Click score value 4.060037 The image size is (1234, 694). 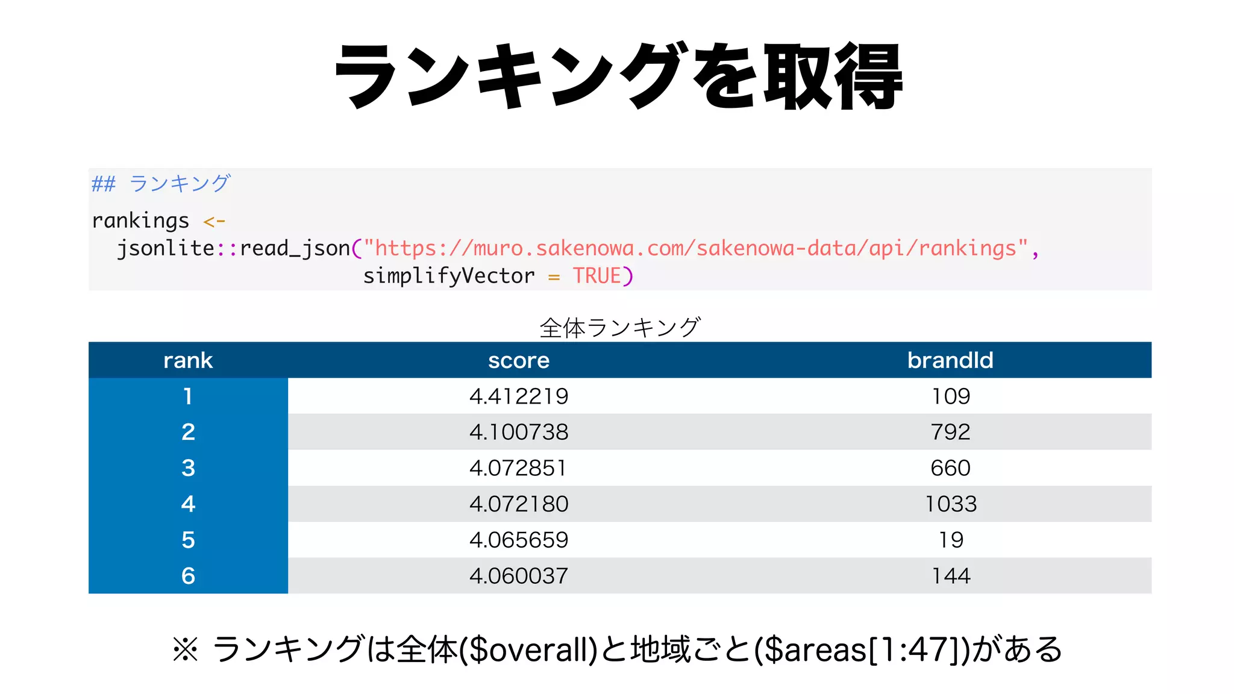519,576
